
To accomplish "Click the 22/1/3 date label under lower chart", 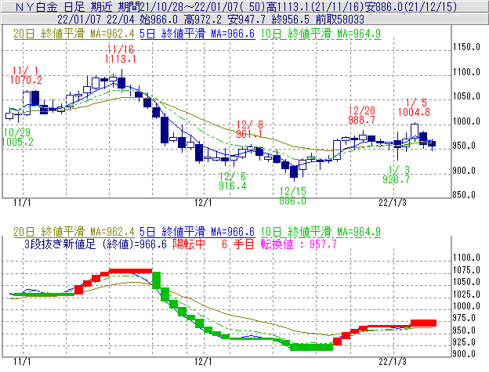I will click(393, 362).
